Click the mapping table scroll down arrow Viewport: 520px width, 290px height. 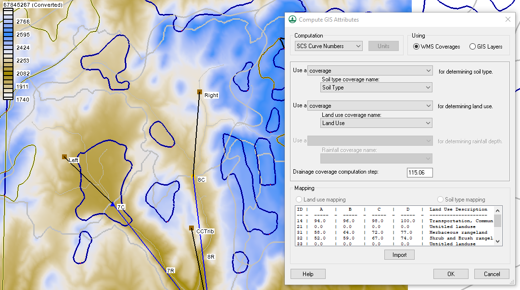[497, 241]
